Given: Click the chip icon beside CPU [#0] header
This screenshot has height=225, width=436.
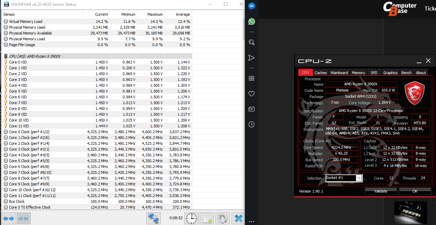Looking at the screenshot, I should click(5, 56).
